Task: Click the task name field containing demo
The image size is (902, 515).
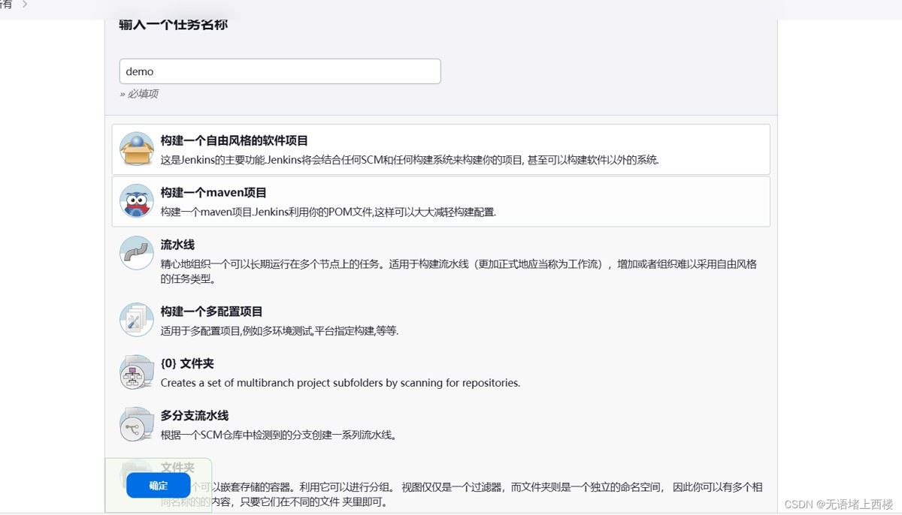Action: [x=280, y=71]
